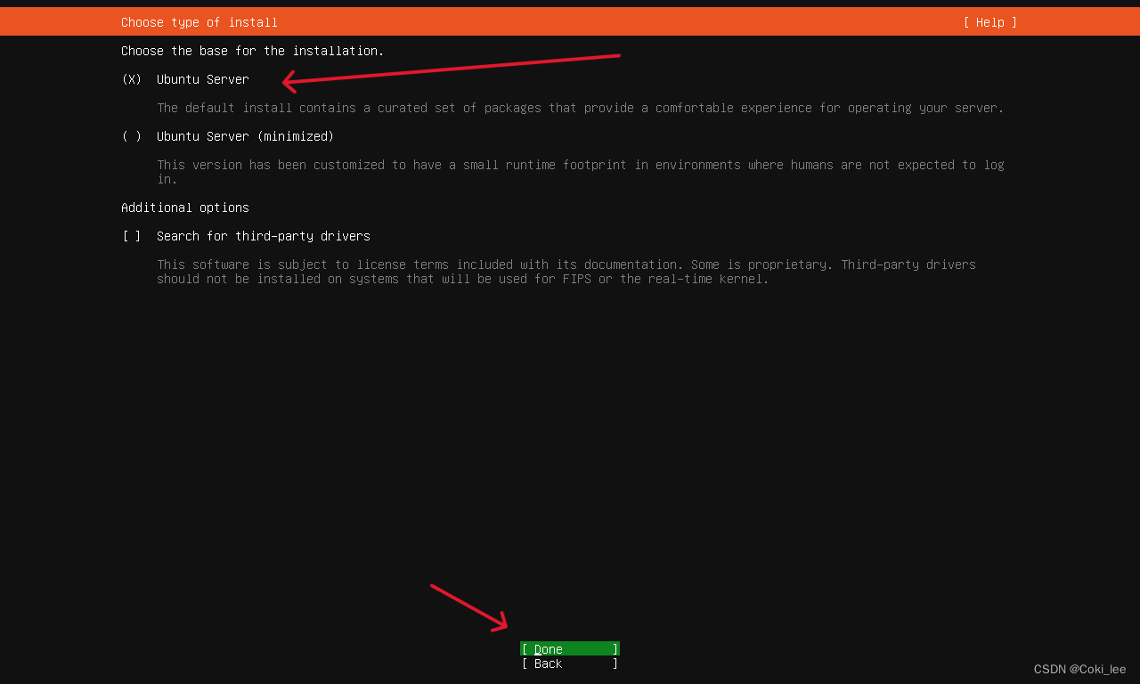This screenshot has width=1140, height=684.
Task: Click the empty ( ) minimized radio marker
Action: point(130,136)
